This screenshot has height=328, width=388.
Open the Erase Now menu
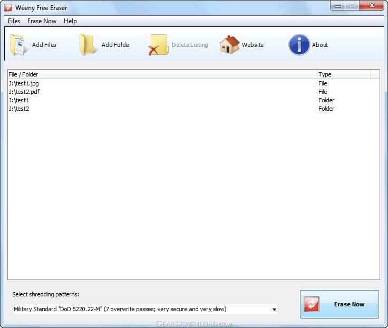point(42,21)
